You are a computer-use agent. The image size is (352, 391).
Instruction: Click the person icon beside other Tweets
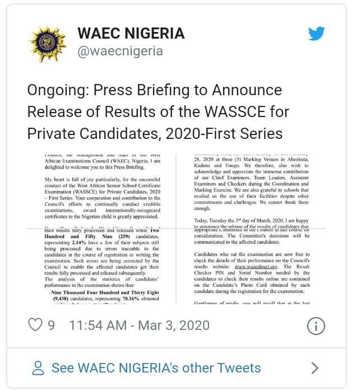coord(38,368)
